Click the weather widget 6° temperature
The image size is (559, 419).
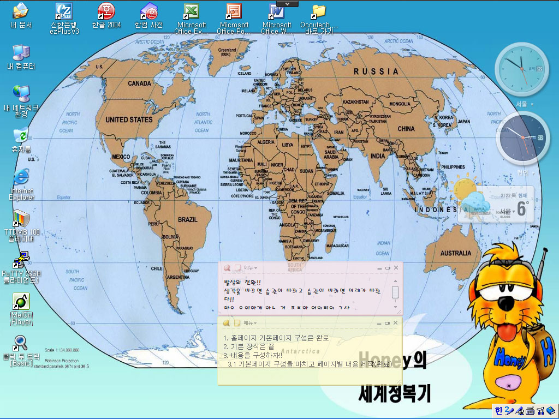[x=522, y=208]
